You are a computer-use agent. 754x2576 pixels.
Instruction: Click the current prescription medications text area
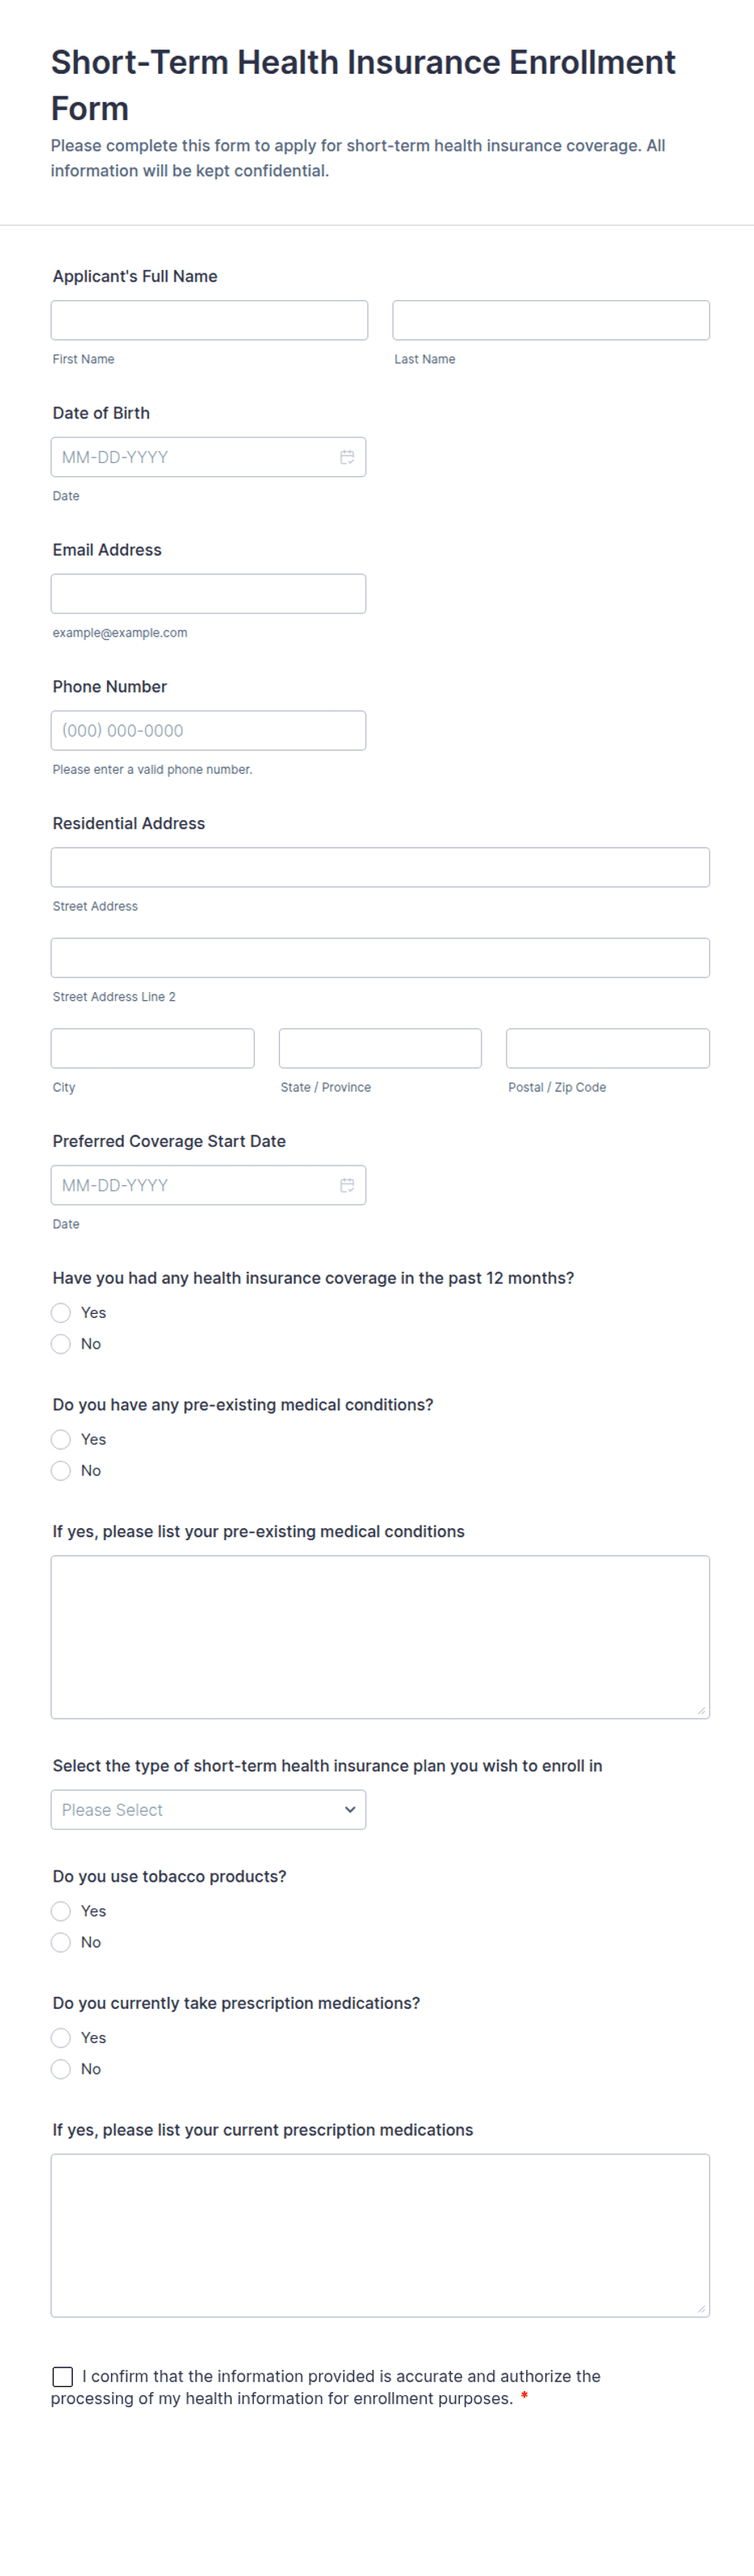click(x=380, y=2235)
